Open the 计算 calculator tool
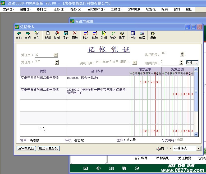Image resolution: width=206 pixels, height=174 pixels. pos(133,33)
